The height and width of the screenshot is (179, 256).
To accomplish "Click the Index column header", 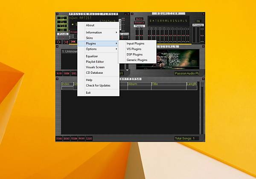I will point(67,84).
